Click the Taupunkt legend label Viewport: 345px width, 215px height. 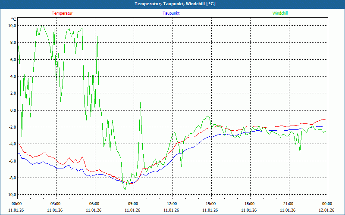171,13
